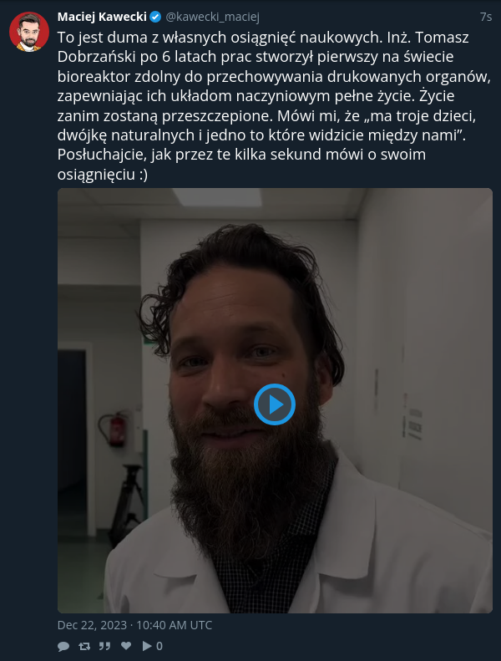The height and width of the screenshot is (661, 501).
Task: Open the @kawecki_maciej handle link
Action: (x=212, y=17)
